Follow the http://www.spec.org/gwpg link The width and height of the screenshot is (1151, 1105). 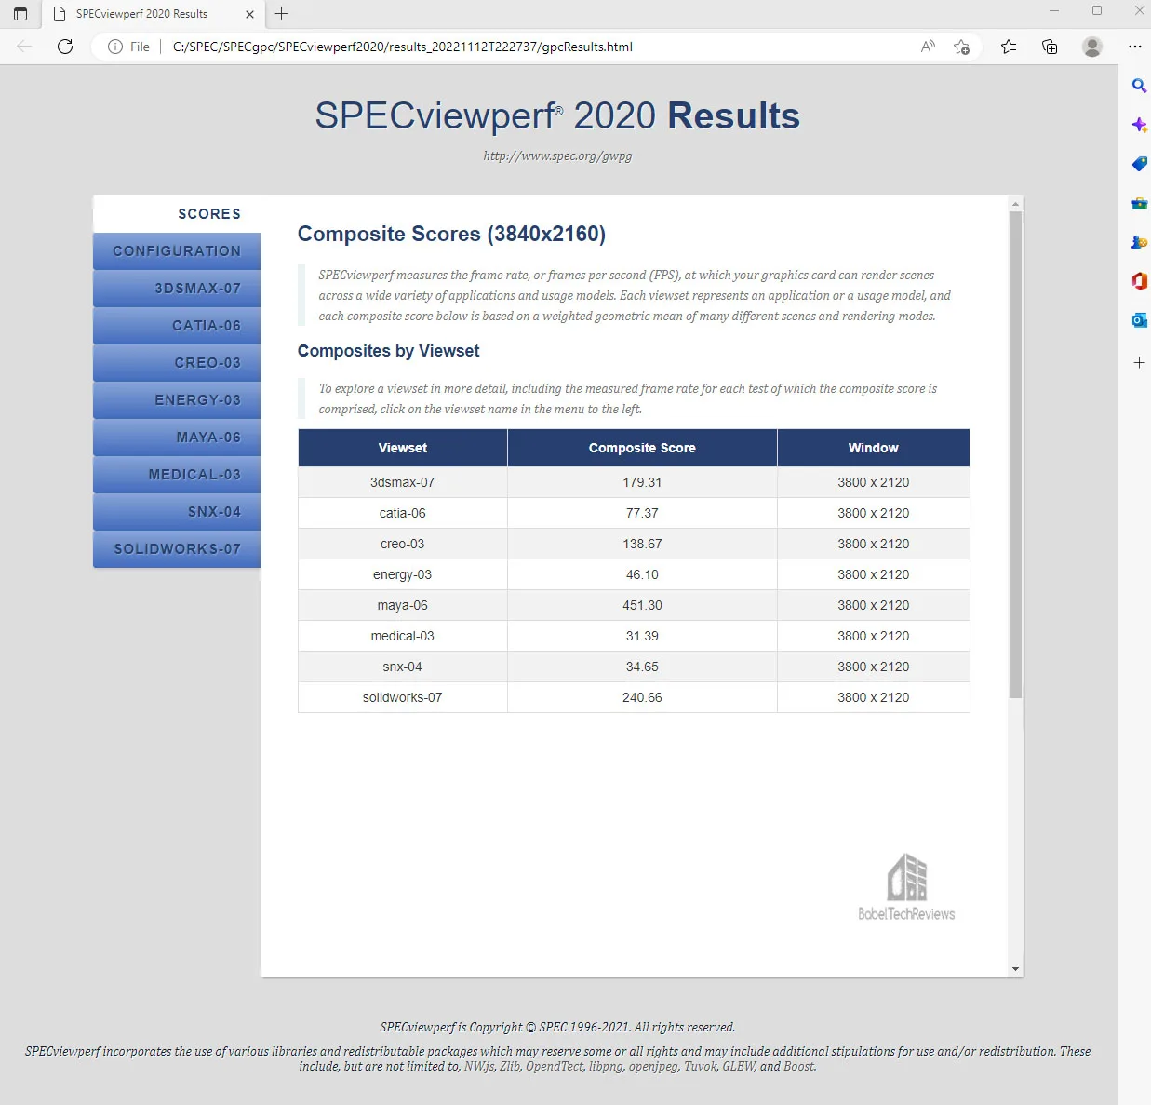[557, 155]
